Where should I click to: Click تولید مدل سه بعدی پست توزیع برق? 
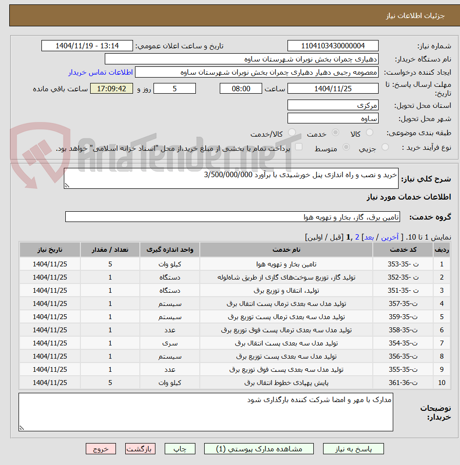coord(286,356)
